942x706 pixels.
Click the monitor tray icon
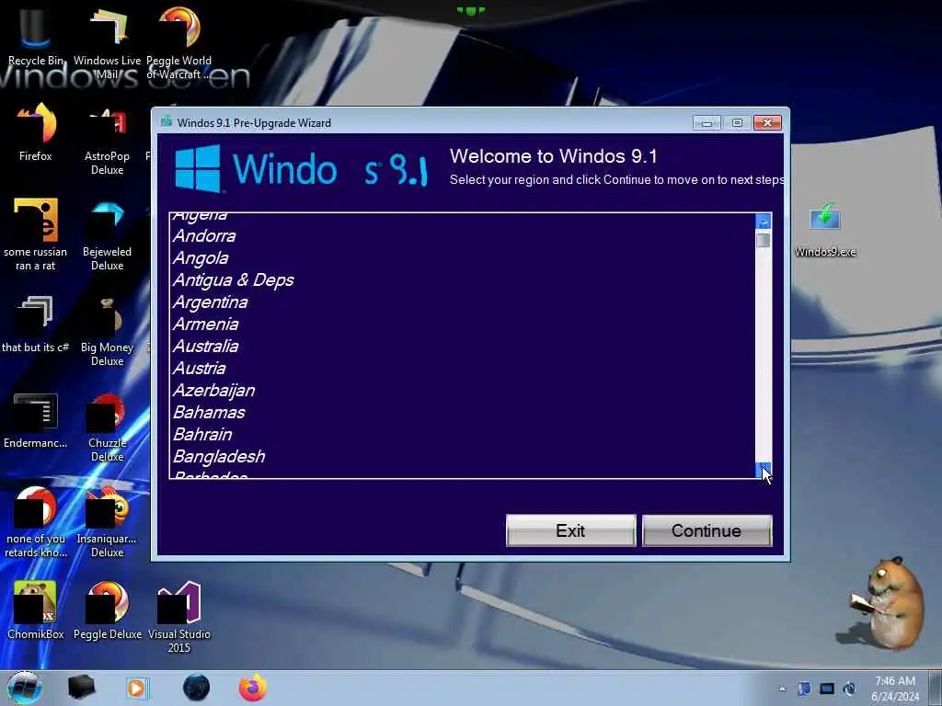827,689
